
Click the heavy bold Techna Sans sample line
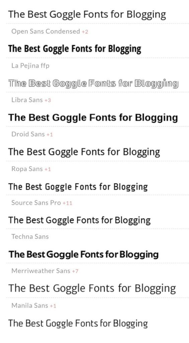coord(84,255)
